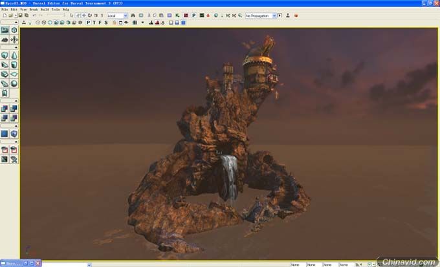Toggle the status bar snap checkbox
Viewport: 440px width, 267px height.
point(369,264)
